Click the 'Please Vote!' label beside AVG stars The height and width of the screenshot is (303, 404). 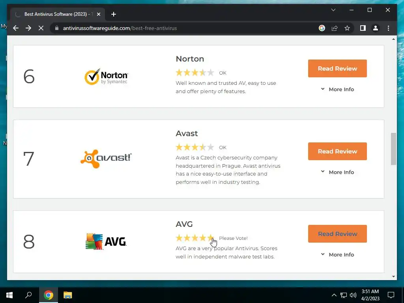click(233, 238)
